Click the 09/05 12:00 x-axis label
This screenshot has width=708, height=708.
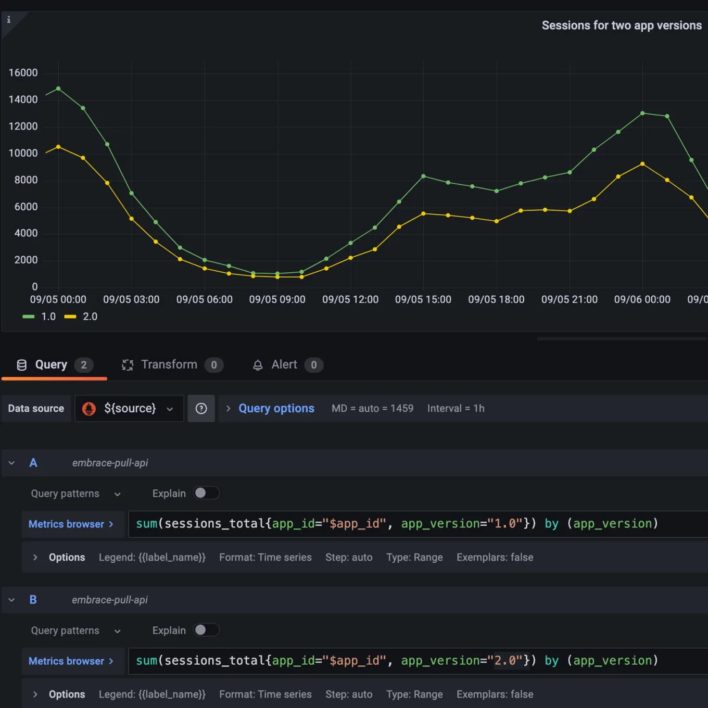350,299
